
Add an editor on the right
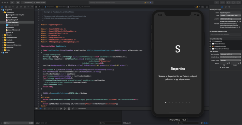click(207, 7)
